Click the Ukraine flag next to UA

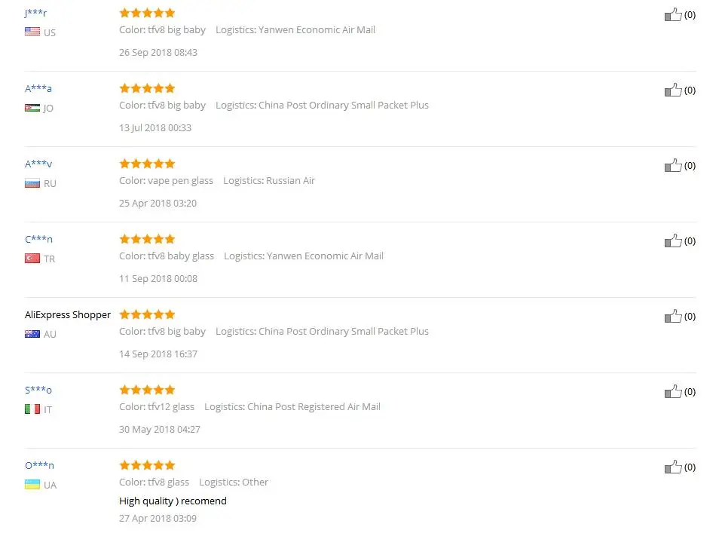(x=32, y=485)
